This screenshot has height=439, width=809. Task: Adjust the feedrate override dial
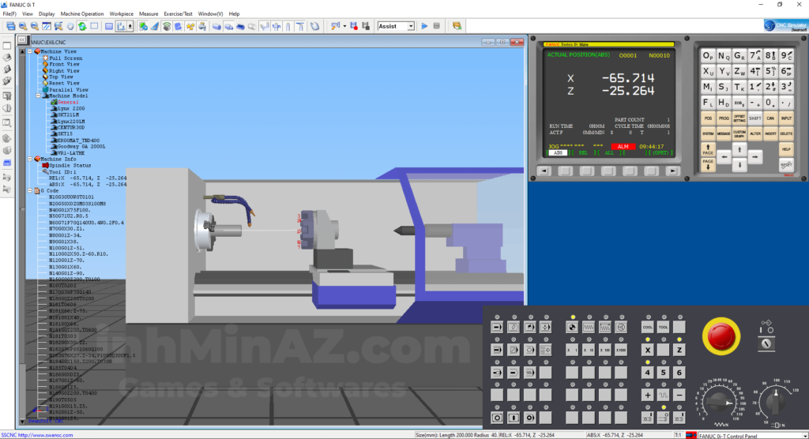coord(721,402)
